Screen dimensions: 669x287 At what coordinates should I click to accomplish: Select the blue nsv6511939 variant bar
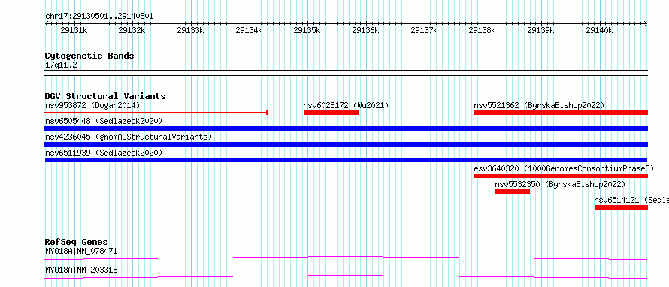tap(347, 160)
